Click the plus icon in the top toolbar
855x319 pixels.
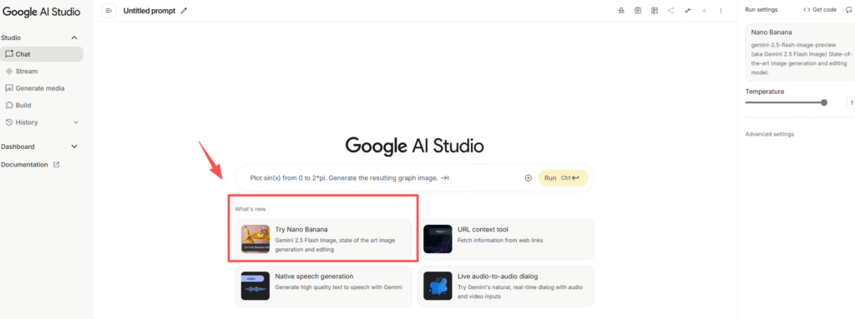click(x=704, y=10)
